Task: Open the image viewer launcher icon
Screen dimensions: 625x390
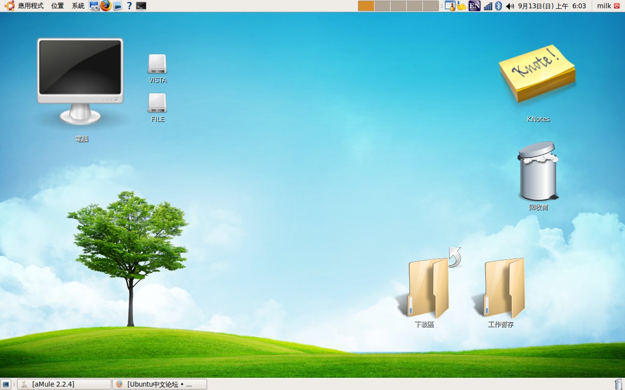Action: coord(118,6)
